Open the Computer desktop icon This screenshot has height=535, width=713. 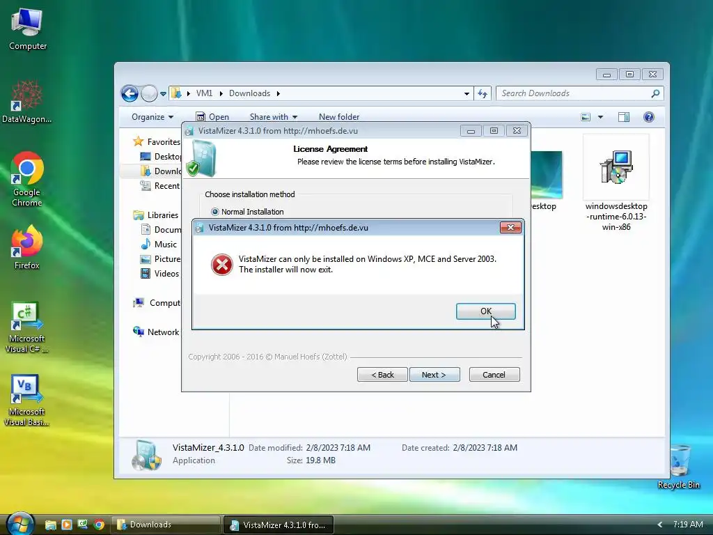(x=27, y=29)
